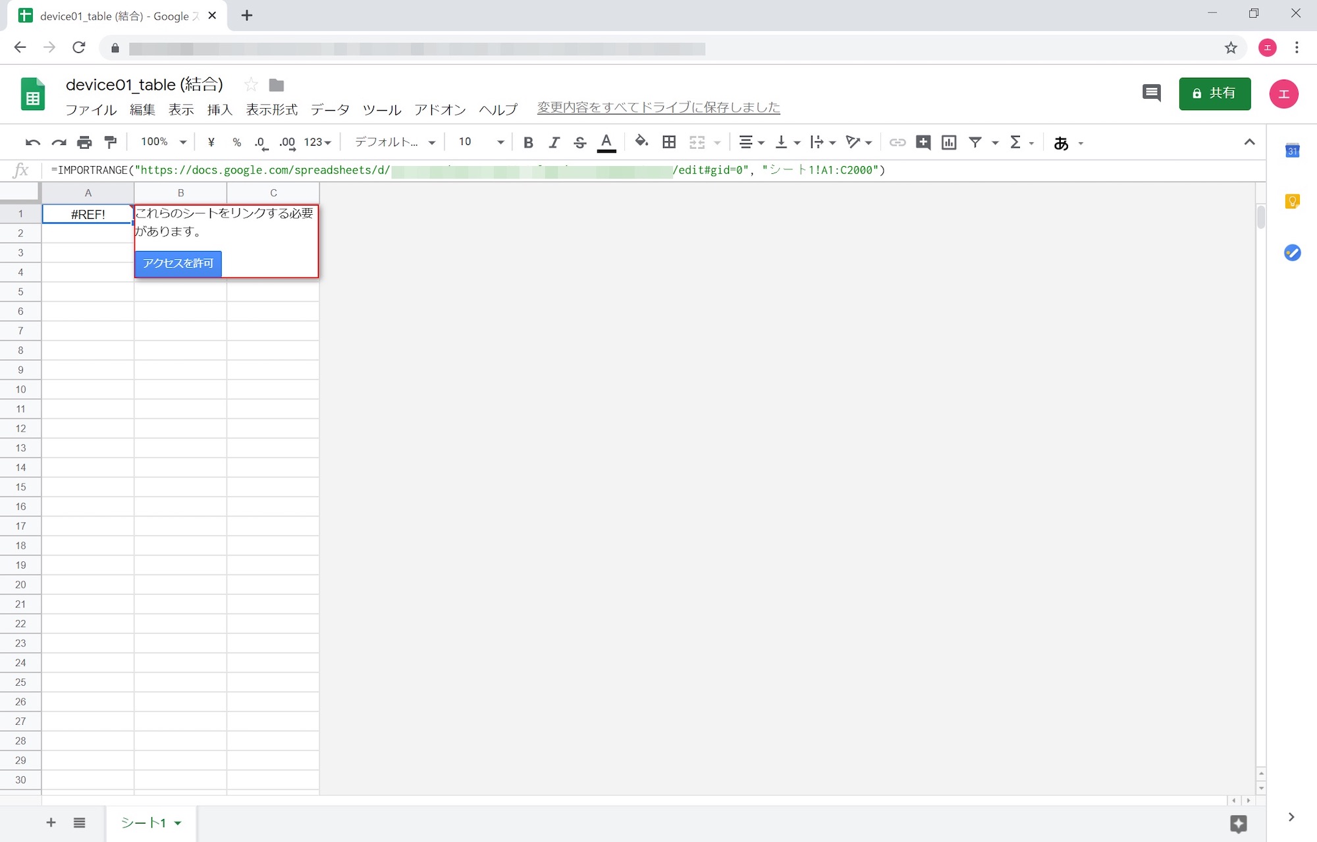Viewport: 1317px width, 842px height.
Task: Open Google Keep in side panel
Action: [1292, 201]
